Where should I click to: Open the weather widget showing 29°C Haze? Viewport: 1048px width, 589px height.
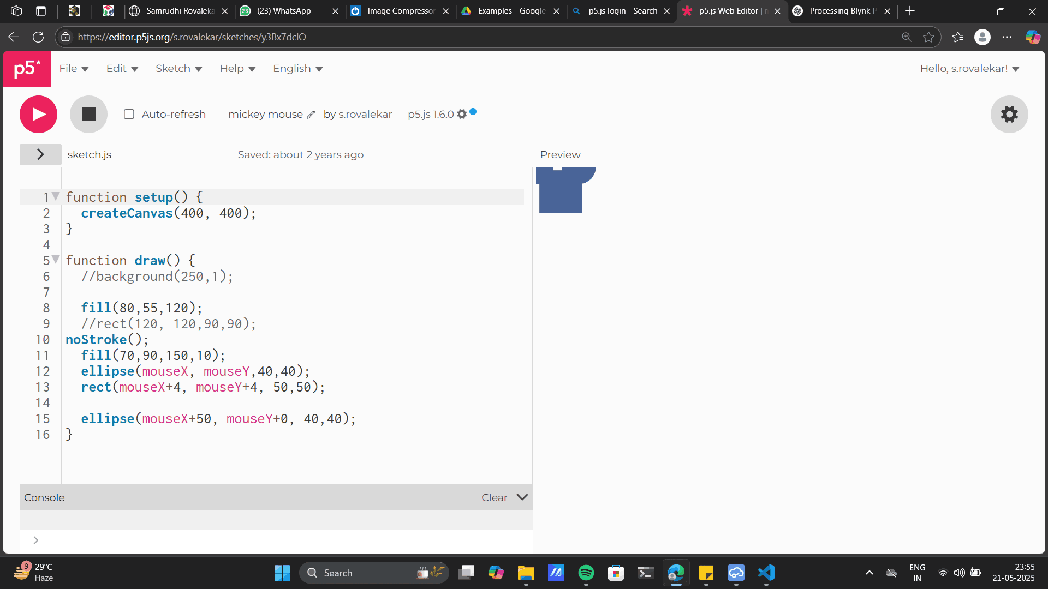(x=34, y=573)
